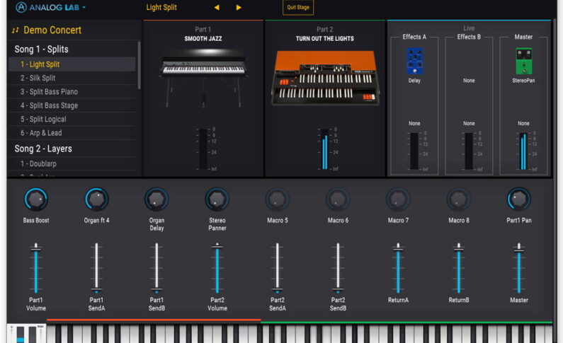Click the Macro 8 knob

pos(458,199)
